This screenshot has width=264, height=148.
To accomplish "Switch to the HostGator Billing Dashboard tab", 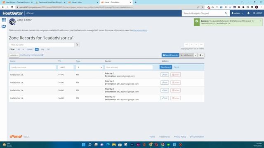I will 50,2.
